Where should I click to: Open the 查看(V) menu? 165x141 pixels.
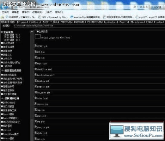[26, 12]
